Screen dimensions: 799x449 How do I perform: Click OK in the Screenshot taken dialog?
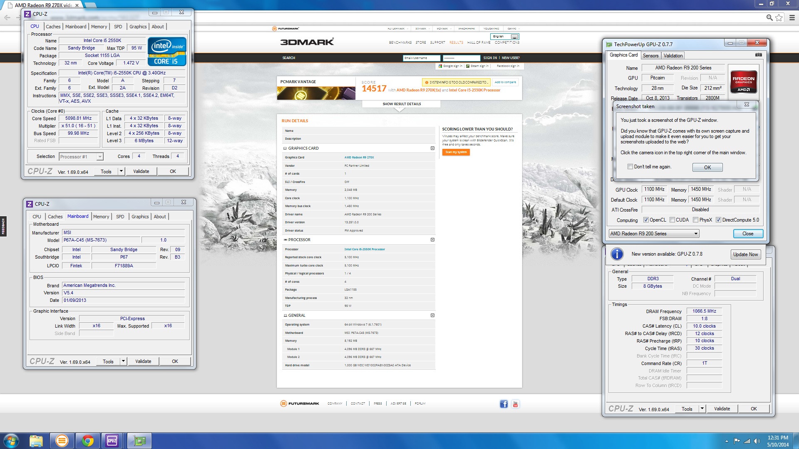coord(707,167)
